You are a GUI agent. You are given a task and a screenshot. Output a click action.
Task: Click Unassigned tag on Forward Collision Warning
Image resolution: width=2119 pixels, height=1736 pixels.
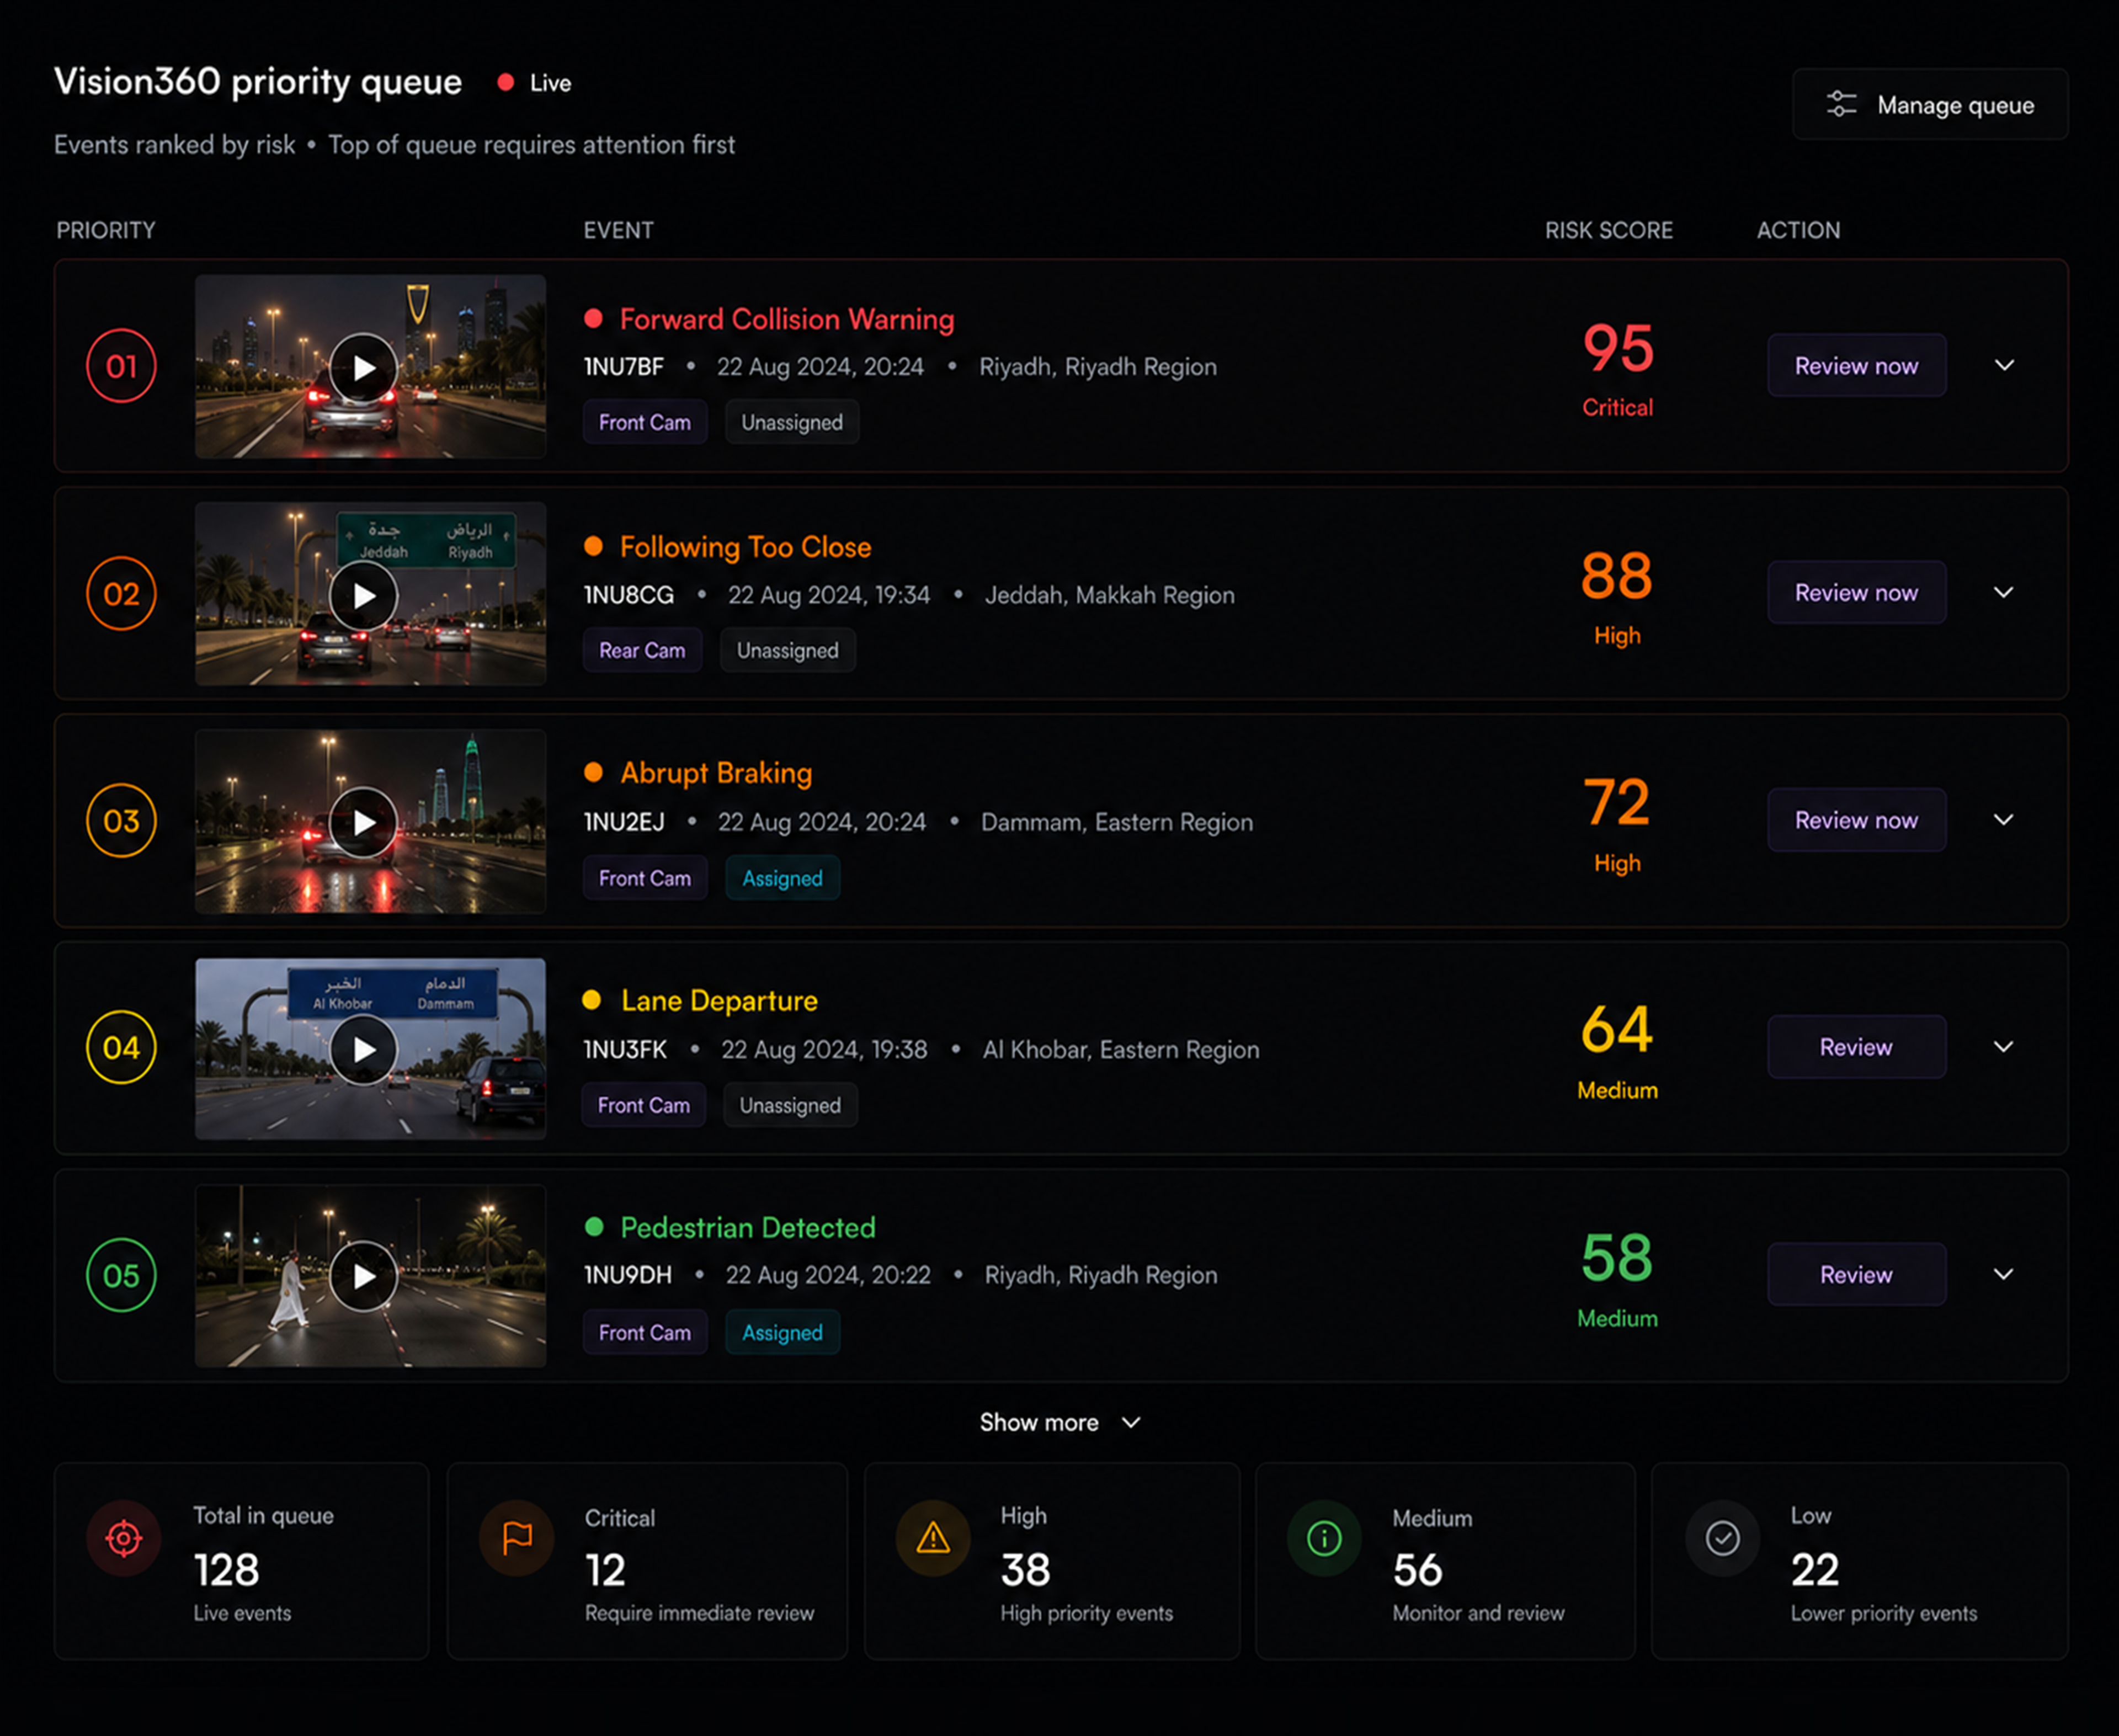coord(791,422)
